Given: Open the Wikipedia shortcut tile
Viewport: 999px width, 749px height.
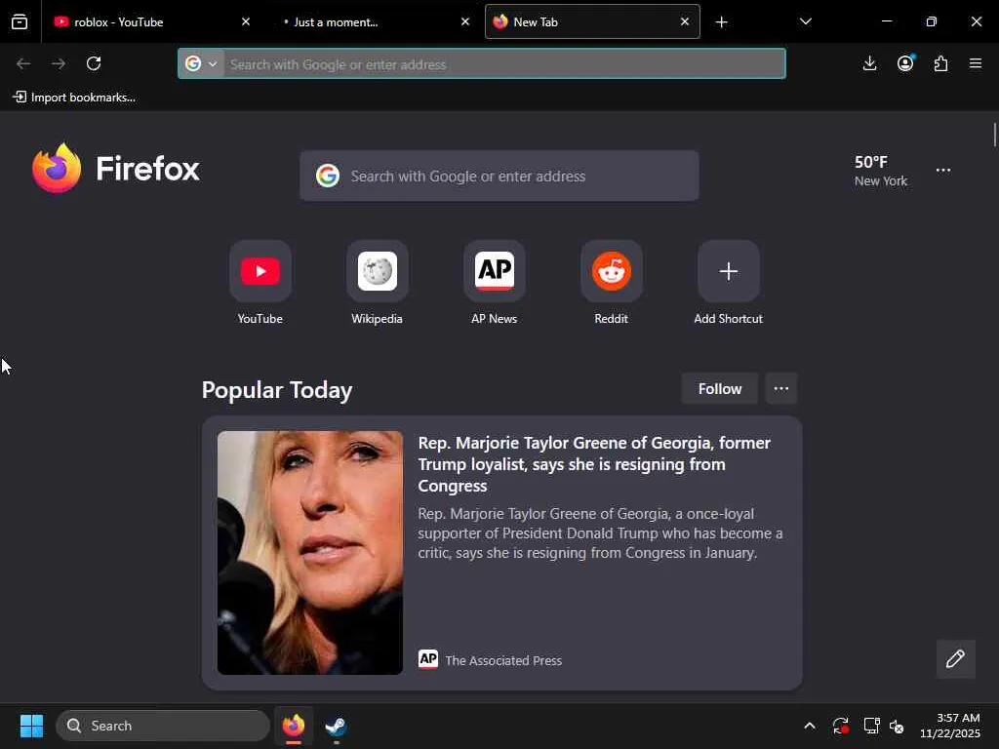Looking at the screenshot, I should (x=378, y=271).
